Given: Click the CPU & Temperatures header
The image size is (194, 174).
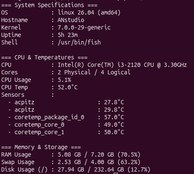Looking at the screenshot, I should 44,57.
